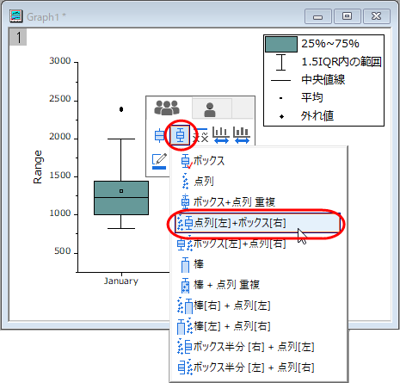Select 点列 from the box type menu
Screen dimensions: 400x383
[x=197, y=182]
